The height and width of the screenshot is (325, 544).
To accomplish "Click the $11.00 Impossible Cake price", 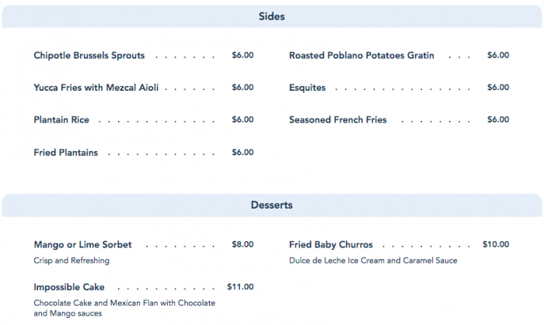I will tap(240, 287).
